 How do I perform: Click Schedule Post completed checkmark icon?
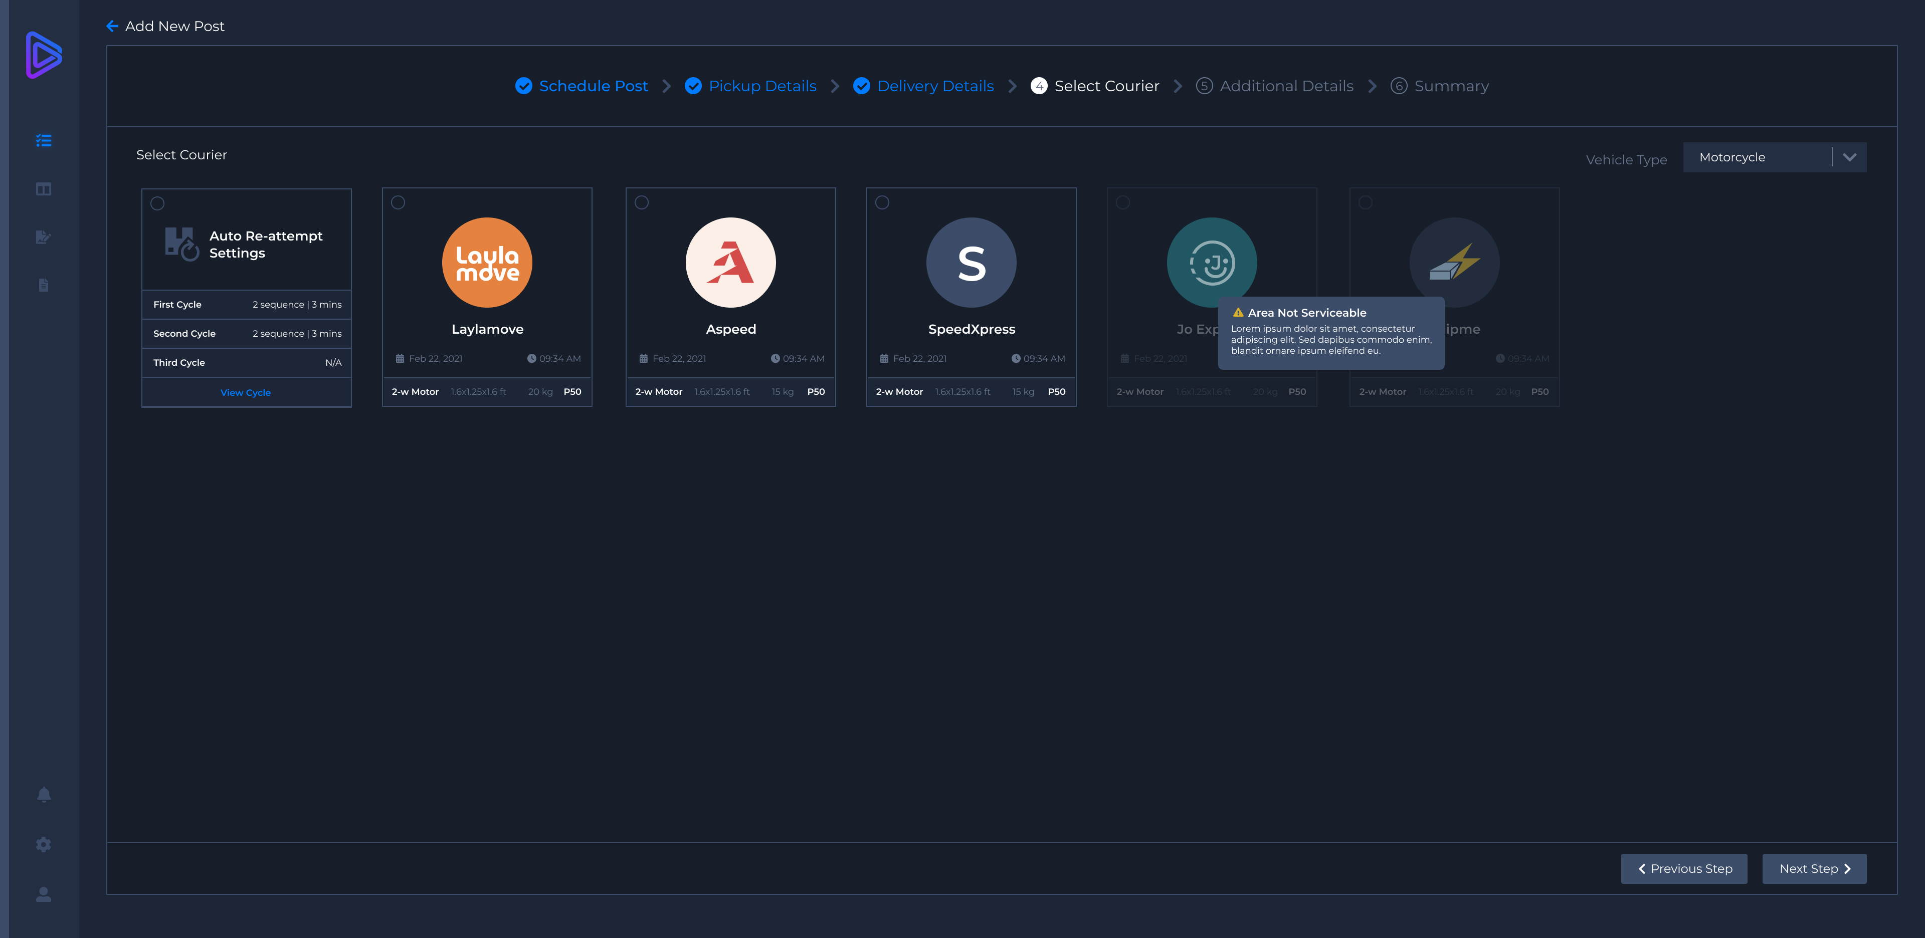point(524,86)
